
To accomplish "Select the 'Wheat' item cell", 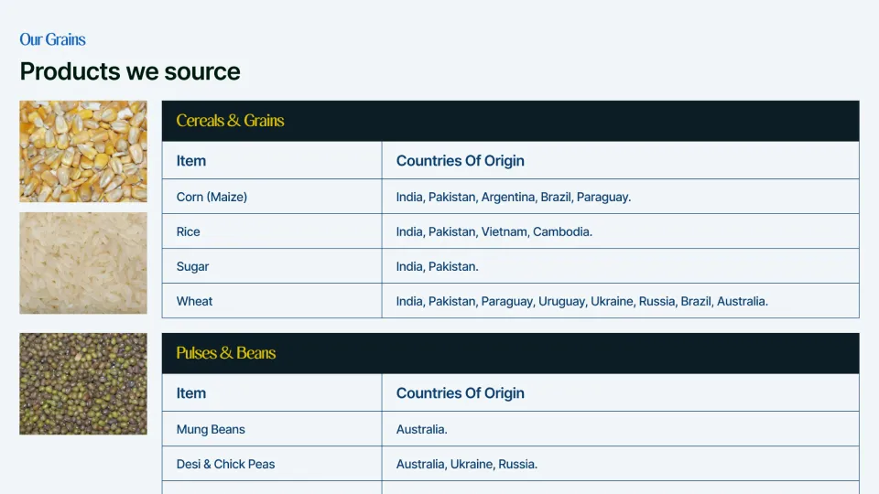I will (194, 301).
